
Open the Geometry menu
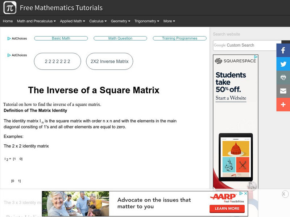tap(121, 21)
